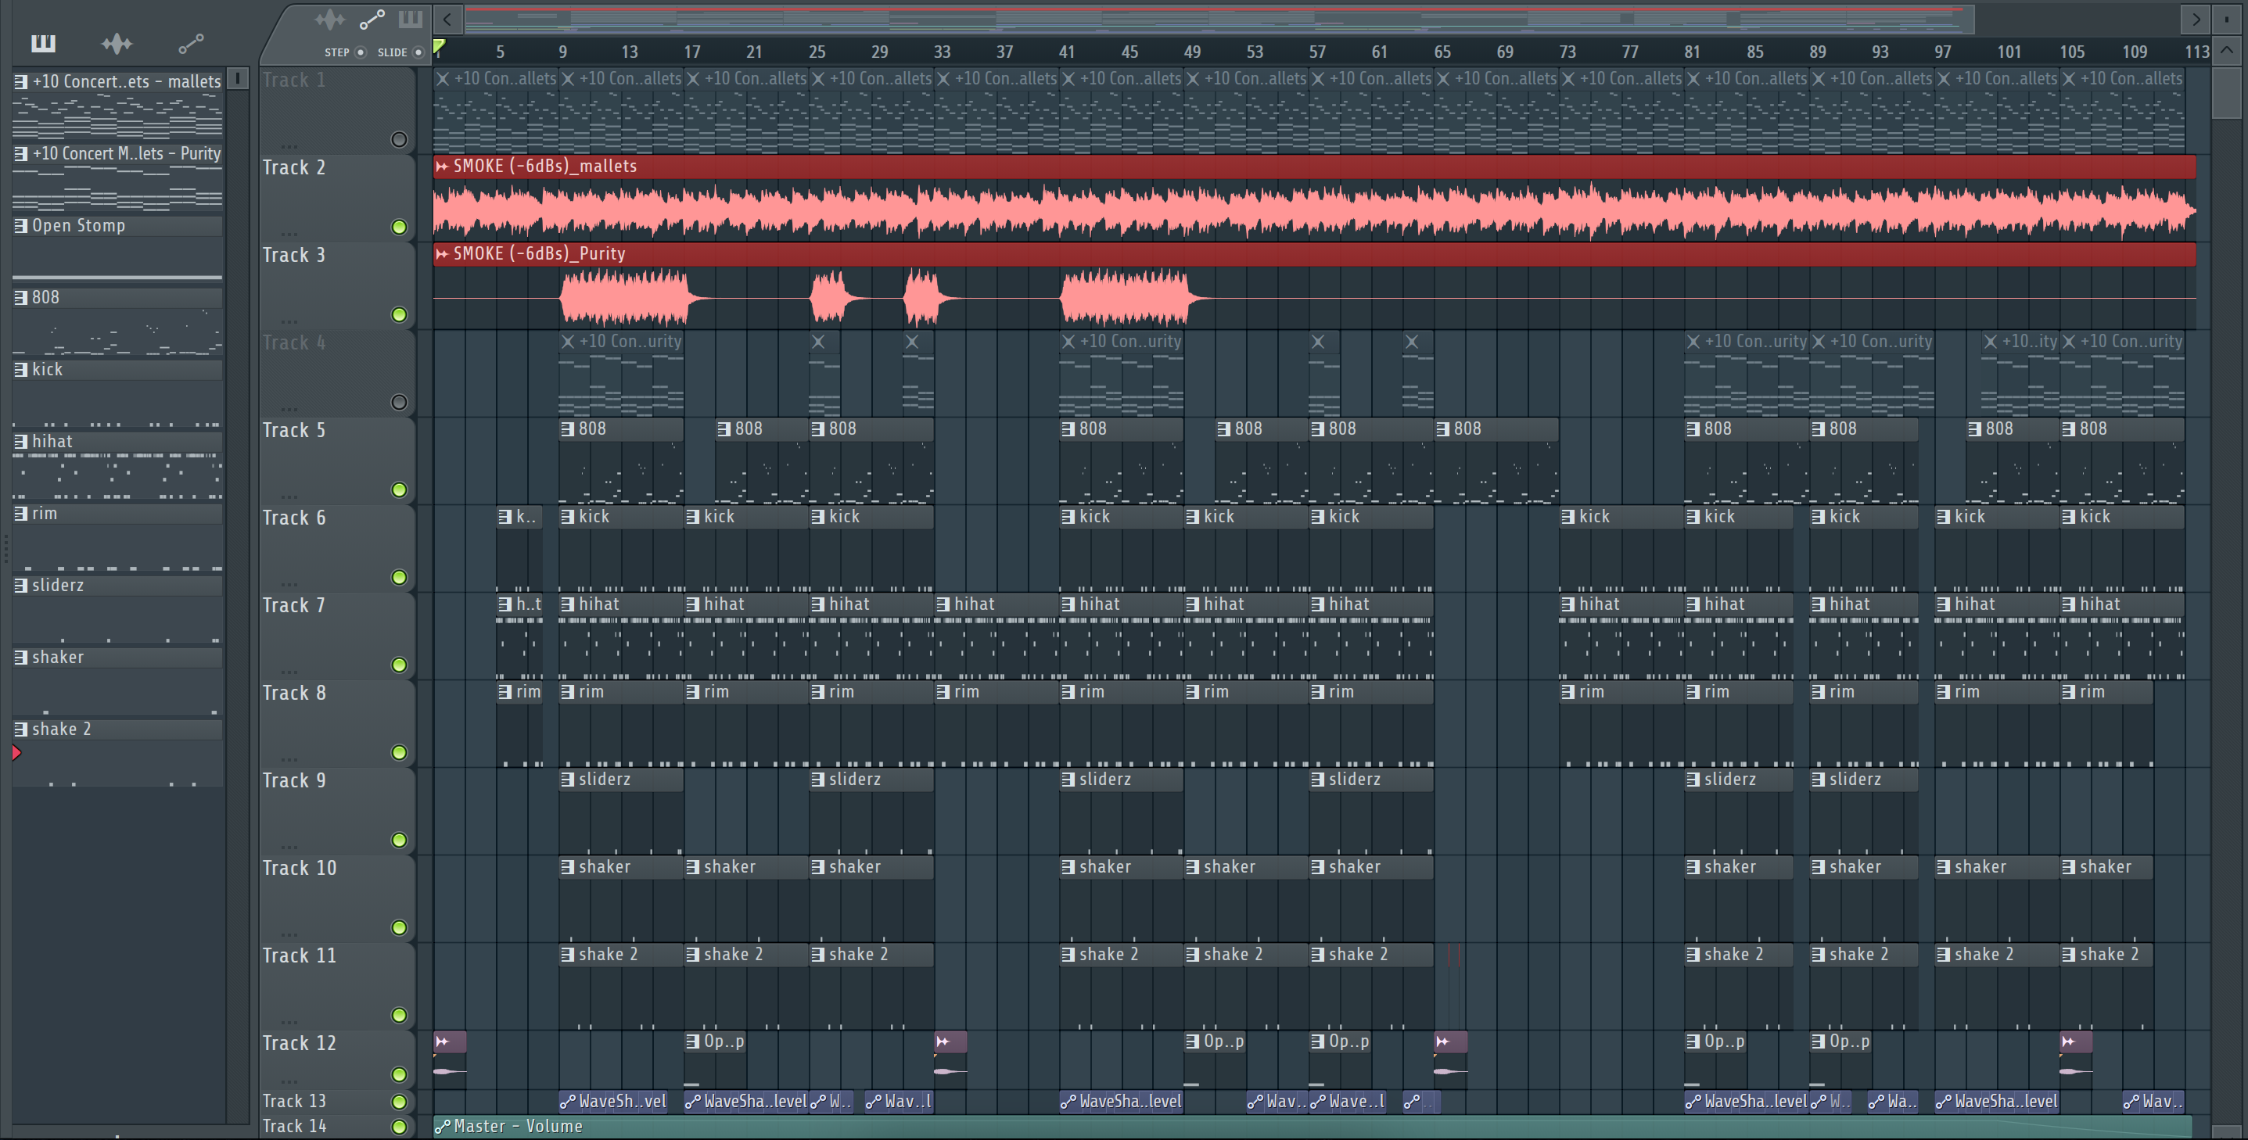Open clip menu of first Op..p clip on Track 12
The width and height of the screenshot is (2248, 1140).
click(692, 1041)
